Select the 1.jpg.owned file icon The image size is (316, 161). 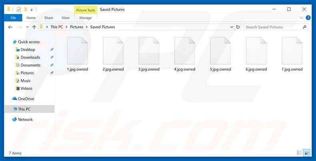tap(77, 50)
